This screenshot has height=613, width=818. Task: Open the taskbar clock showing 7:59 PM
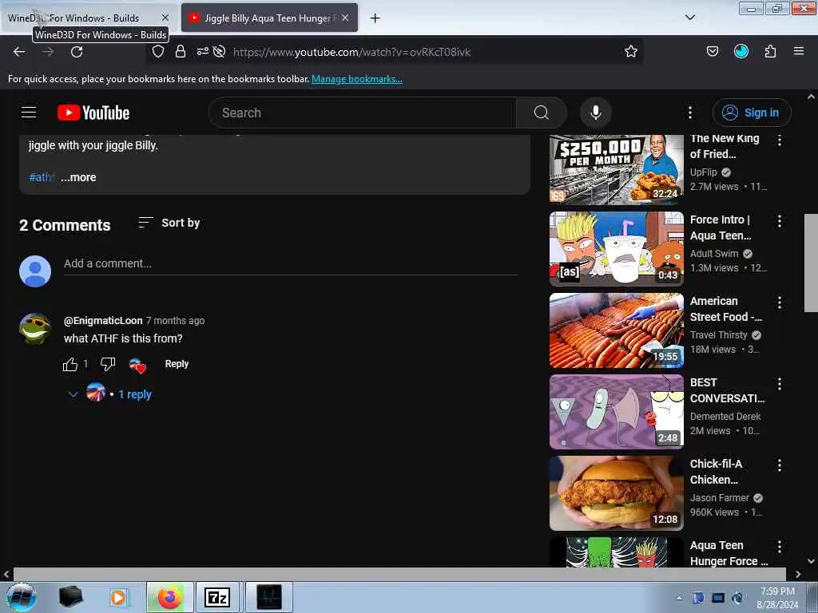(777, 598)
